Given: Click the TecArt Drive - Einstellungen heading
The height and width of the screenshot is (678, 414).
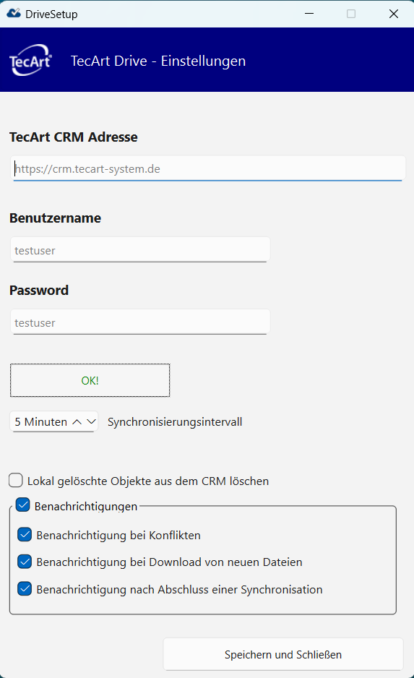Looking at the screenshot, I should (158, 61).
